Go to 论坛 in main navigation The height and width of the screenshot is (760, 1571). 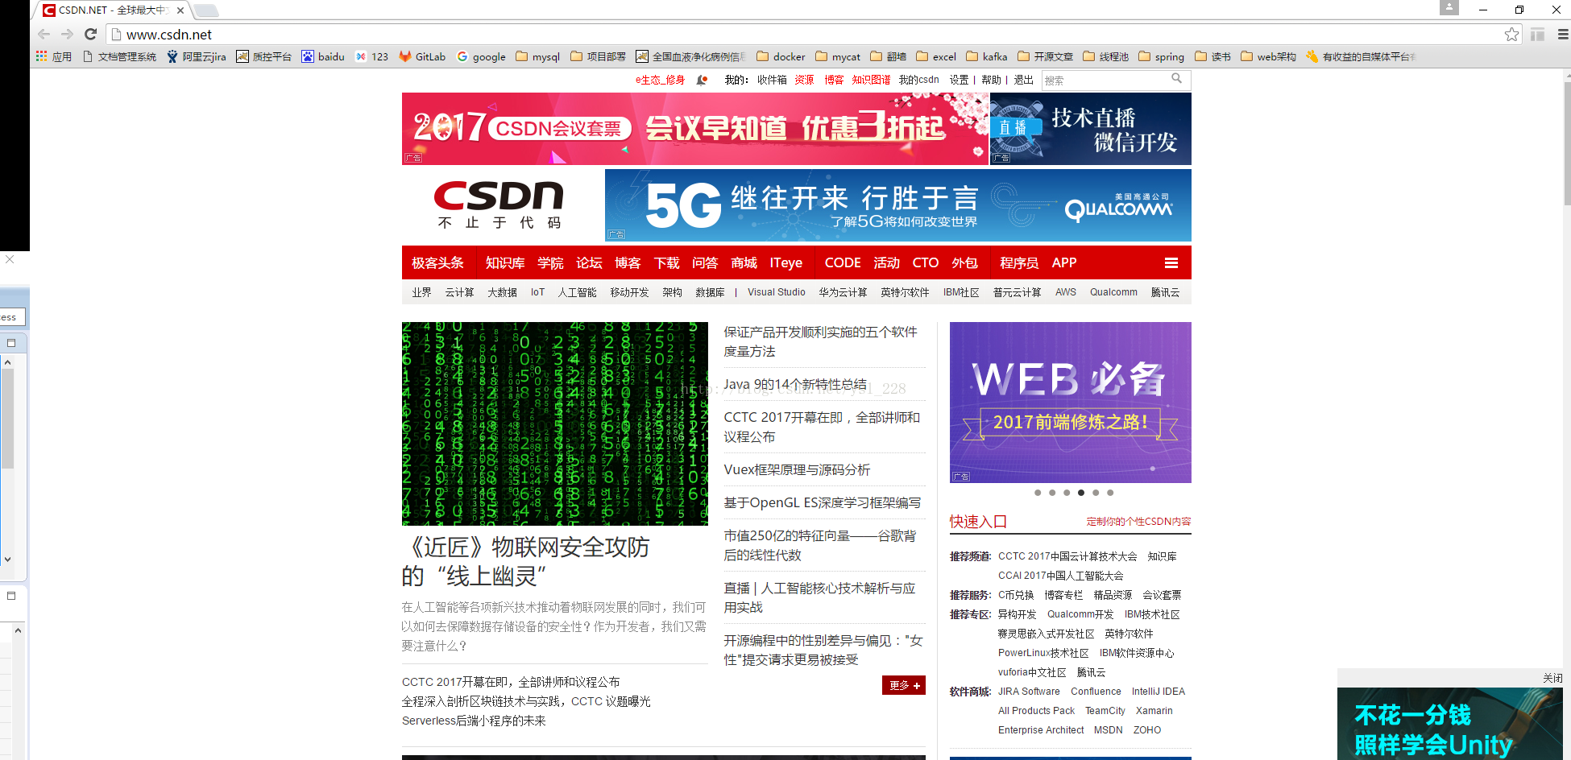tap(589, 263)
